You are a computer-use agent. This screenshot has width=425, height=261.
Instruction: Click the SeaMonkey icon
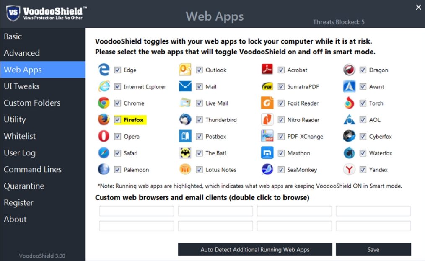[x=267, y=169]
